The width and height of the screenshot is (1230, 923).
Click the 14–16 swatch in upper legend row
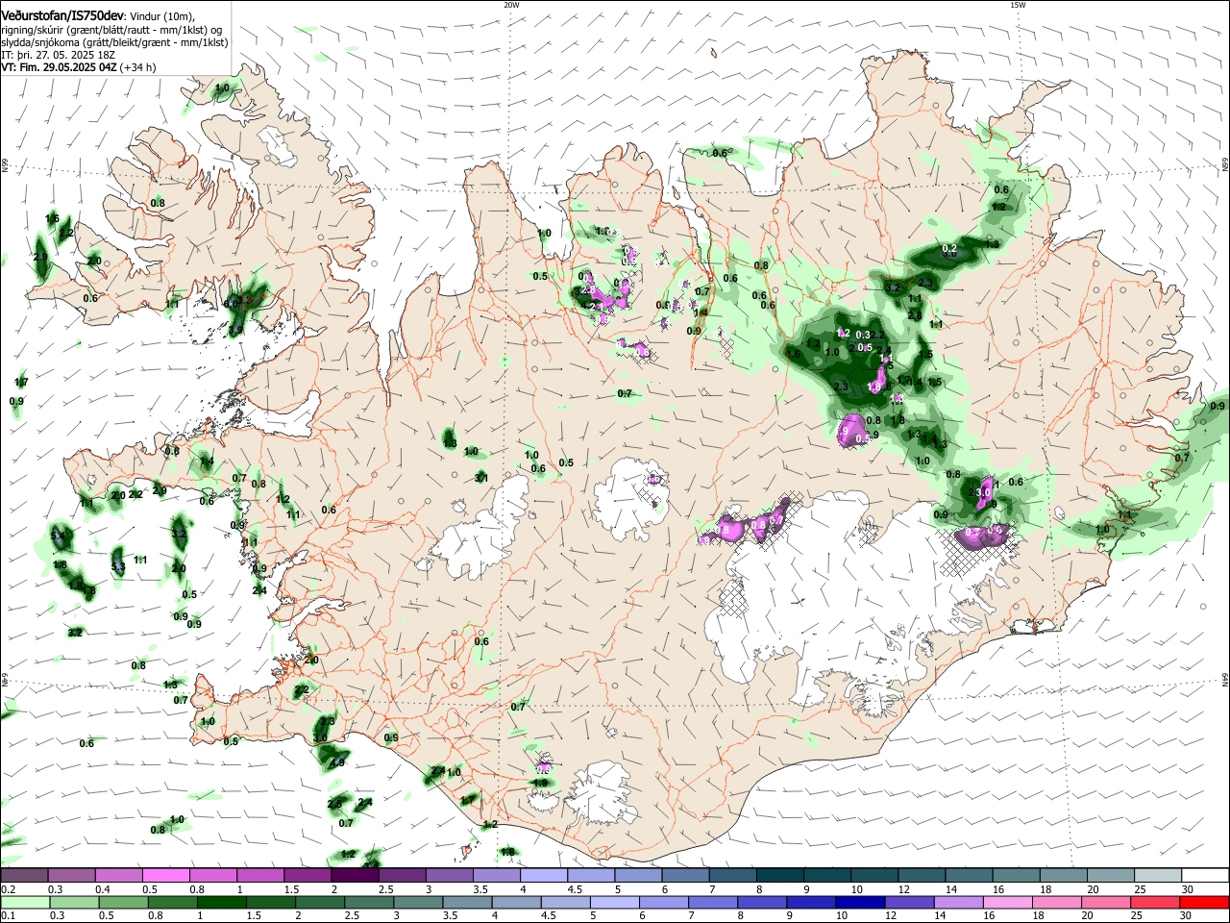970,876
